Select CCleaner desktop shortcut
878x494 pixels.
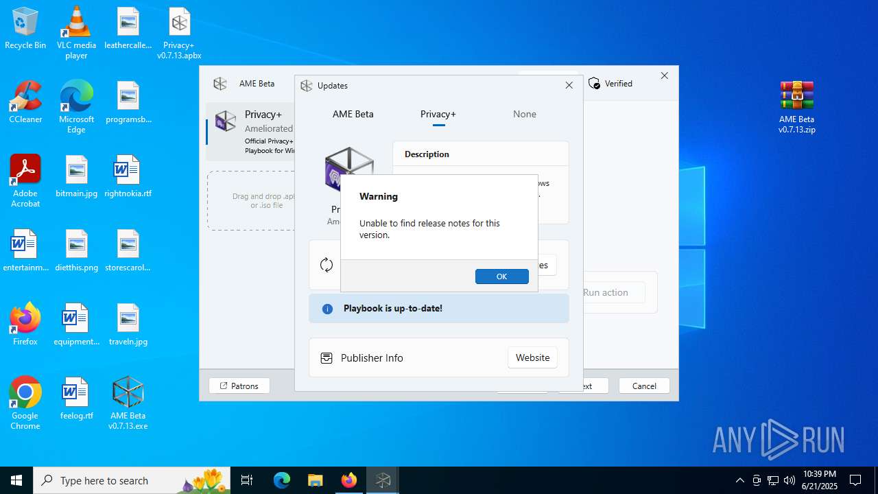coord(25,103)
